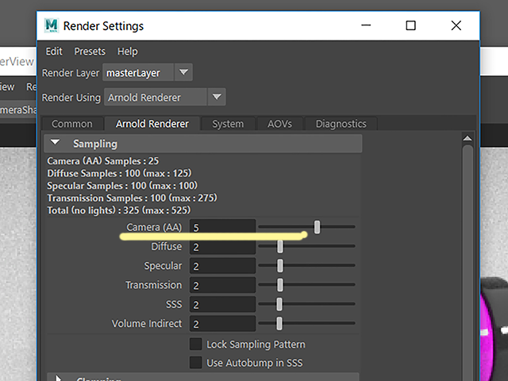The height and width of the screenshot is (381, 508).
Task: Click the Volume Indirect slider handle
Action: 279,323
